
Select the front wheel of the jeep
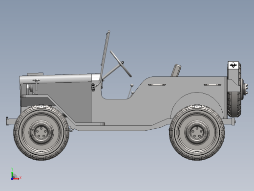click(x=42, y=133)
